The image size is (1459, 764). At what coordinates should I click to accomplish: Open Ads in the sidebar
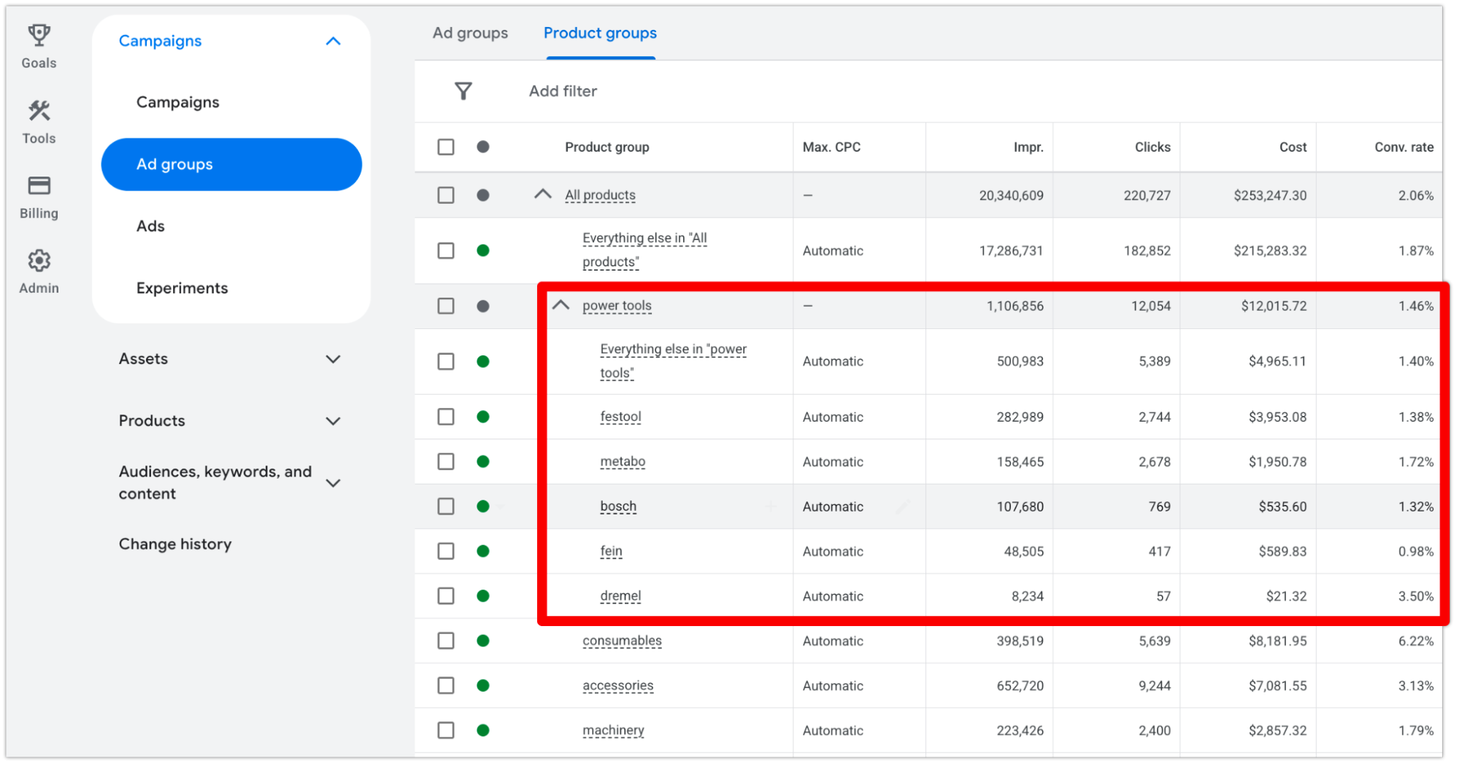pos(150,226)
